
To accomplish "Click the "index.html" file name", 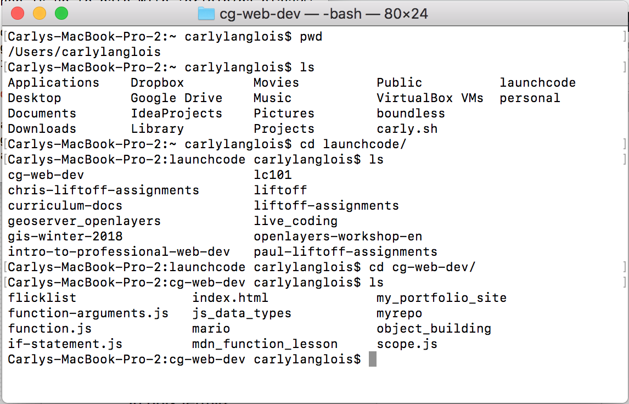I will [230, 298].
